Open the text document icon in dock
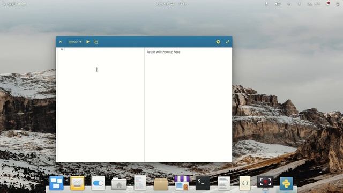Screen dimensions: 343x193 point(224,183)
